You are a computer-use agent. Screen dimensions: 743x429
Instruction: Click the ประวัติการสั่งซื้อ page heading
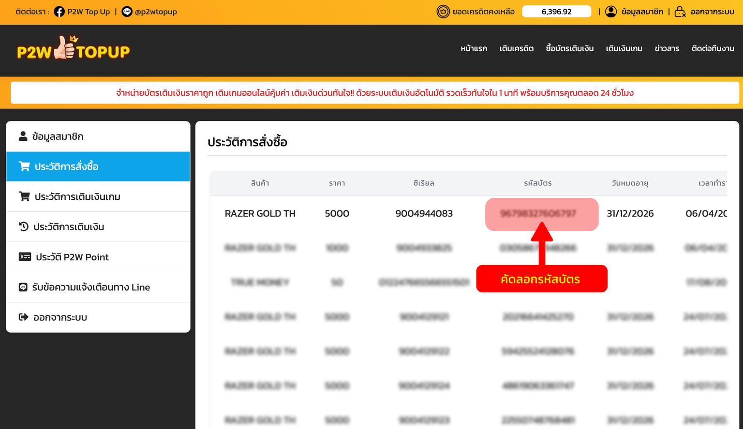pos(247,142)
